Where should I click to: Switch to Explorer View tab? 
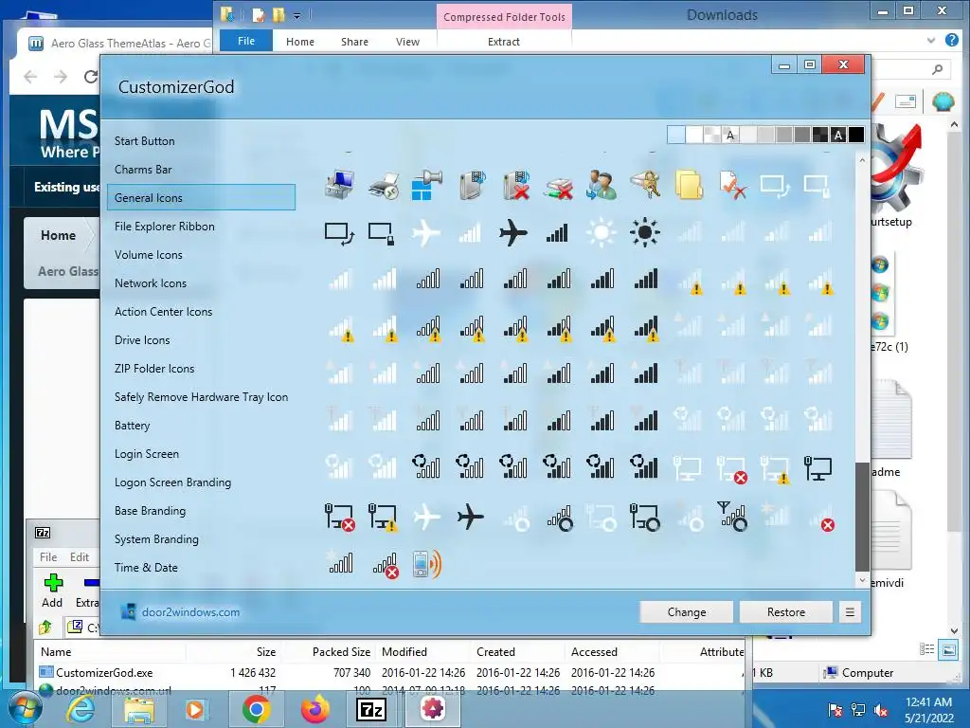407,42
